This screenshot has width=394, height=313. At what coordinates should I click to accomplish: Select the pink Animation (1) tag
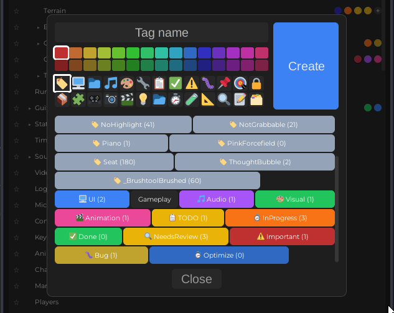click(103, 218)
